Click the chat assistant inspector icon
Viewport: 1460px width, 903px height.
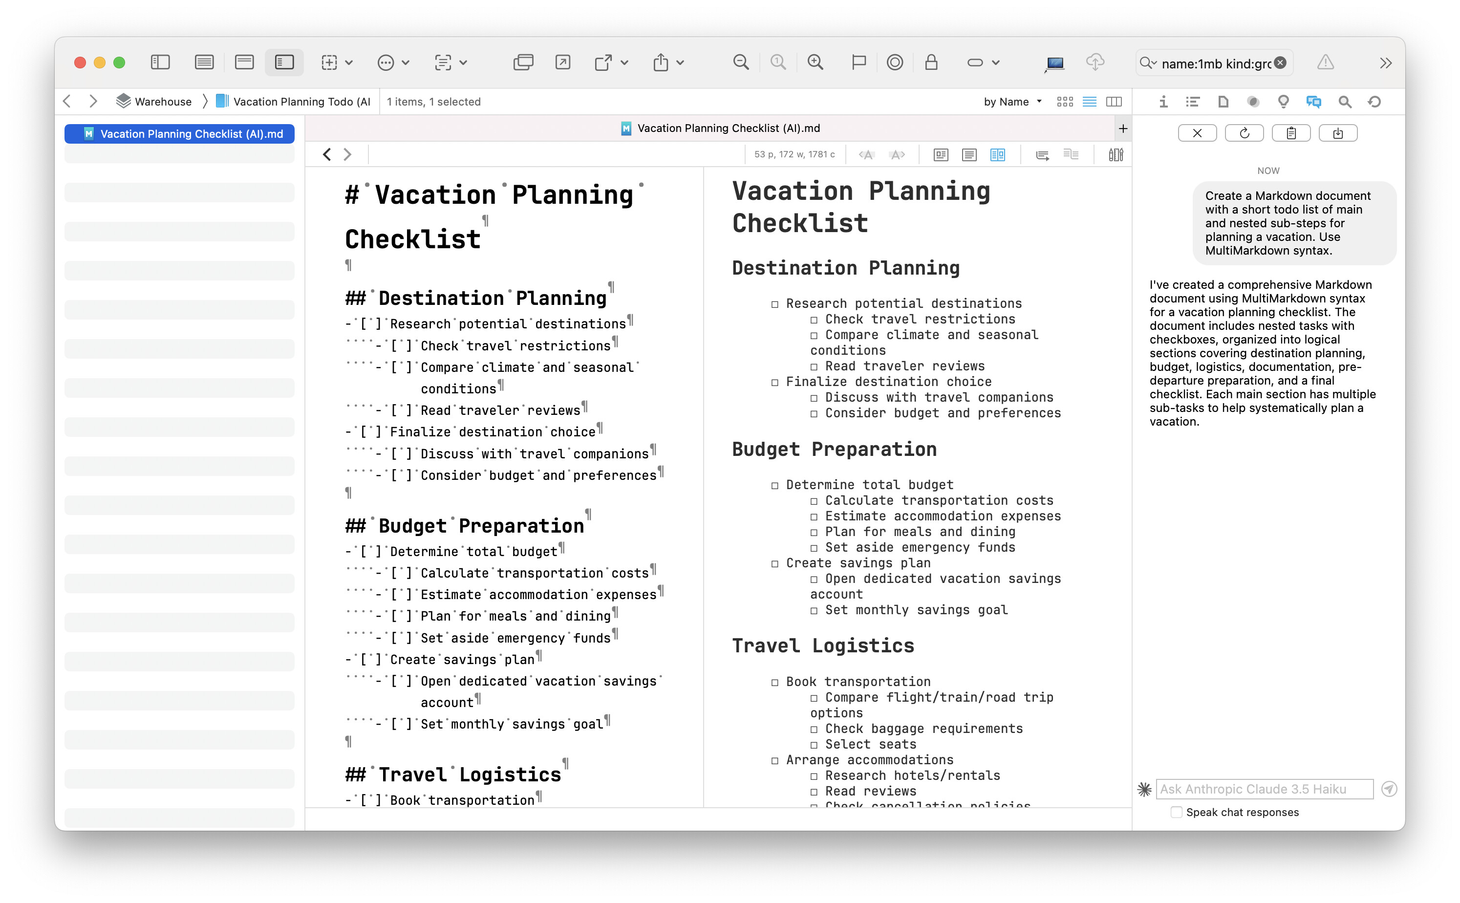click(1313, 102)
